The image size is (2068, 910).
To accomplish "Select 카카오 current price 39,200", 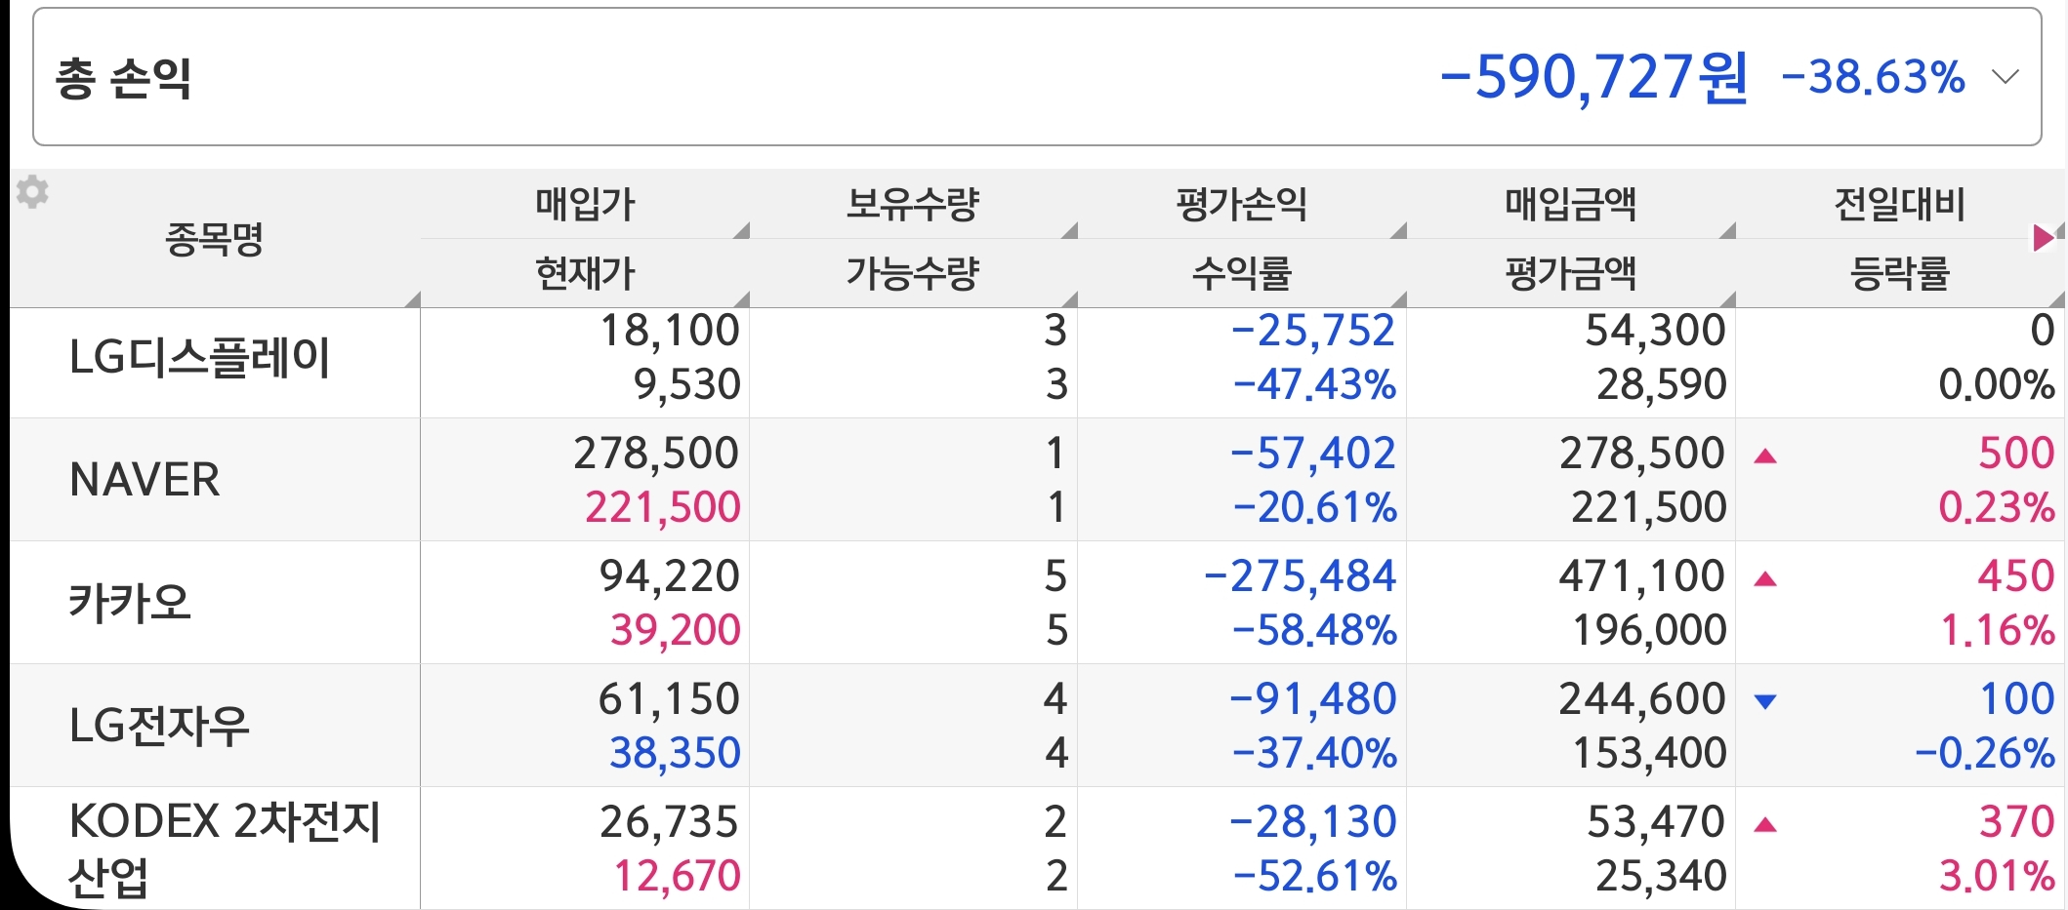I will point(676,630).
